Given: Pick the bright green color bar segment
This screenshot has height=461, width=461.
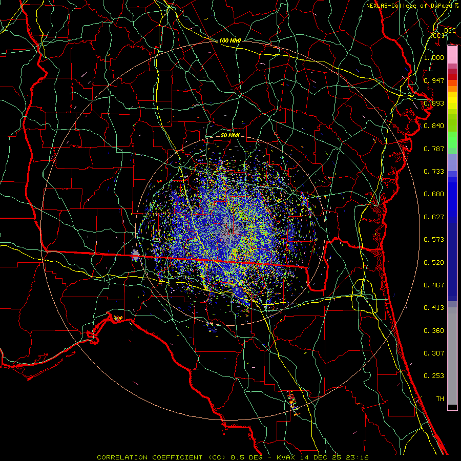Looking at the screenshot, I should (452, 140).
